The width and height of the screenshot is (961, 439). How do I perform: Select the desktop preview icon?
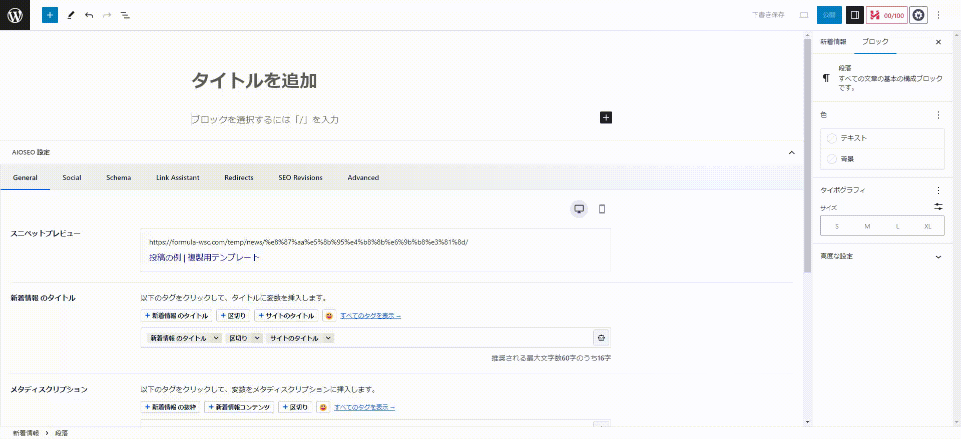pos(579,209)
